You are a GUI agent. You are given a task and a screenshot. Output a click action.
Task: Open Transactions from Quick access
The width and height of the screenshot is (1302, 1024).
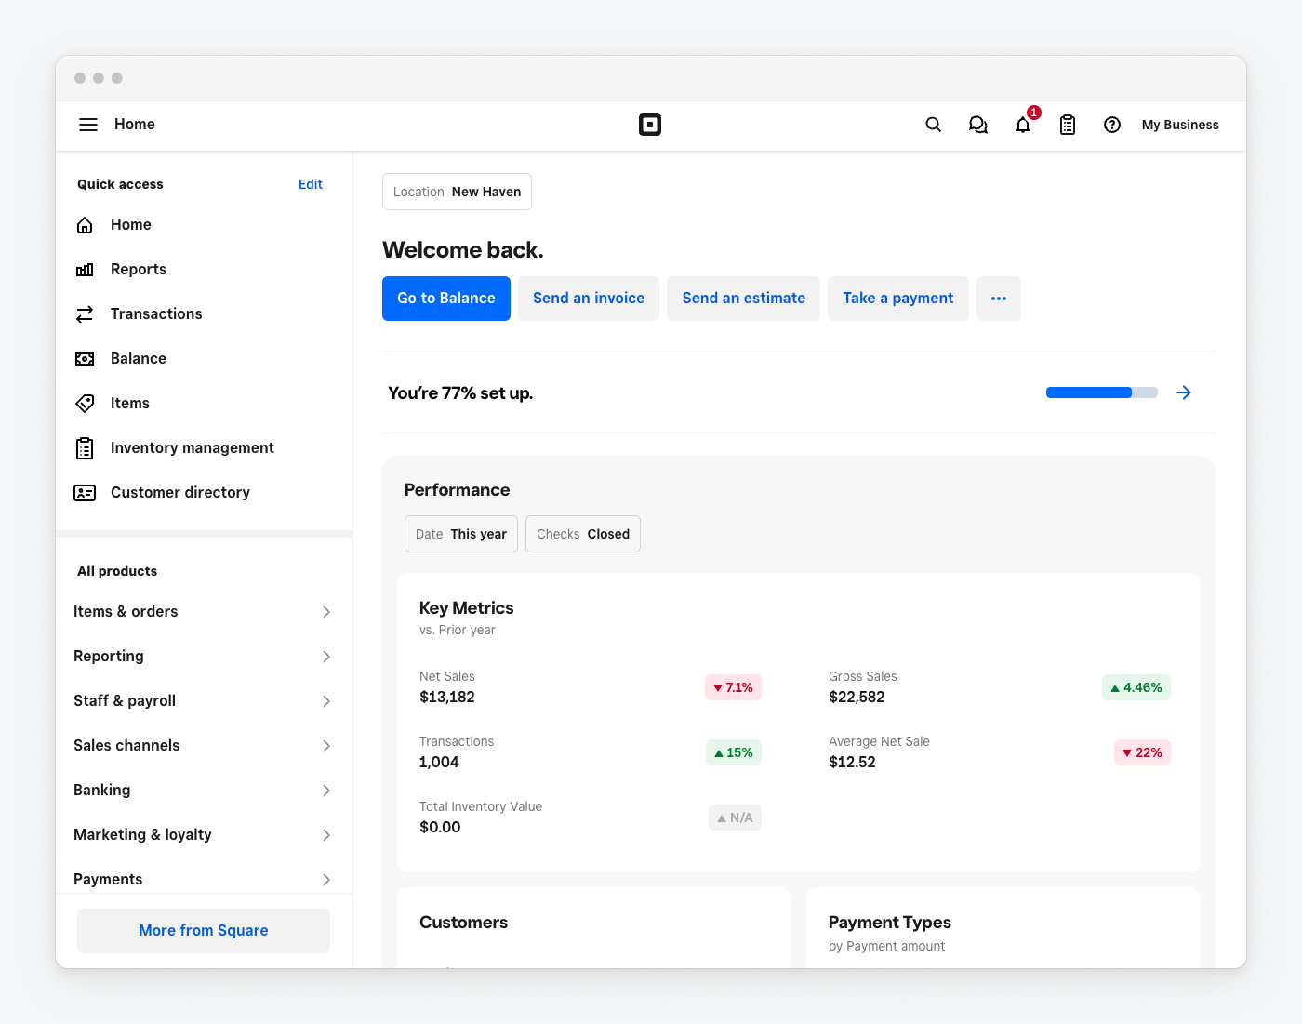click(x=155, y=313)
